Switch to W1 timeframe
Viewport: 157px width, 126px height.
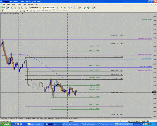tap(64, 11)
